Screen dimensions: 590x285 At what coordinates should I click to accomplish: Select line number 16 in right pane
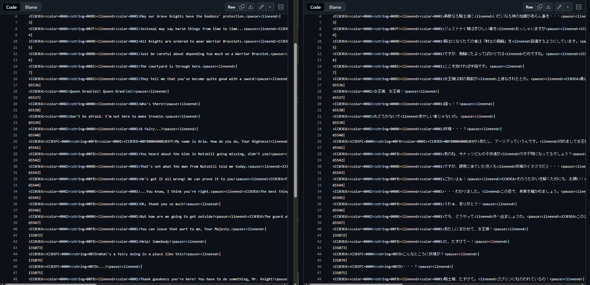319,79
